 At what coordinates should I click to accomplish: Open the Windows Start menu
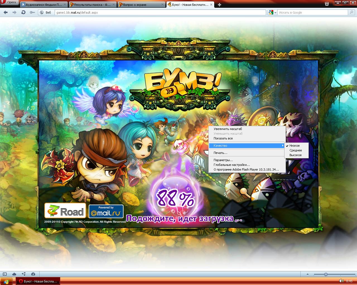tap(7, 281)
